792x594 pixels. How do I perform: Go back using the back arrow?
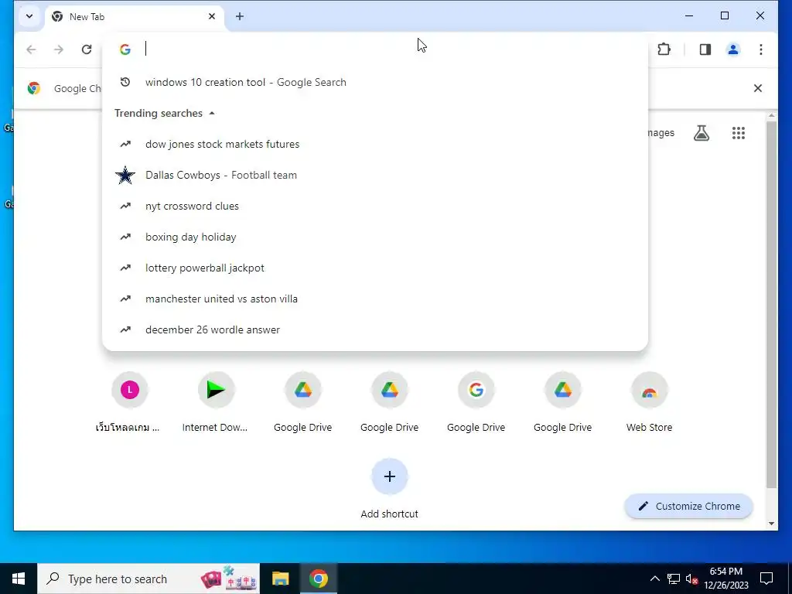tap(31, 49)
